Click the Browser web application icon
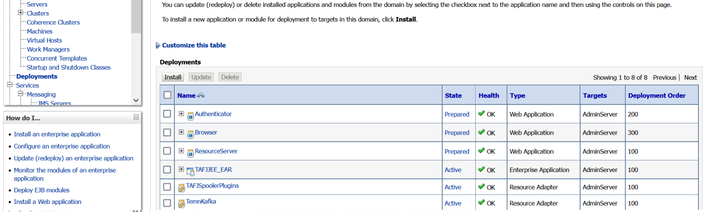703x212 pixels. (x=190, y=134)
